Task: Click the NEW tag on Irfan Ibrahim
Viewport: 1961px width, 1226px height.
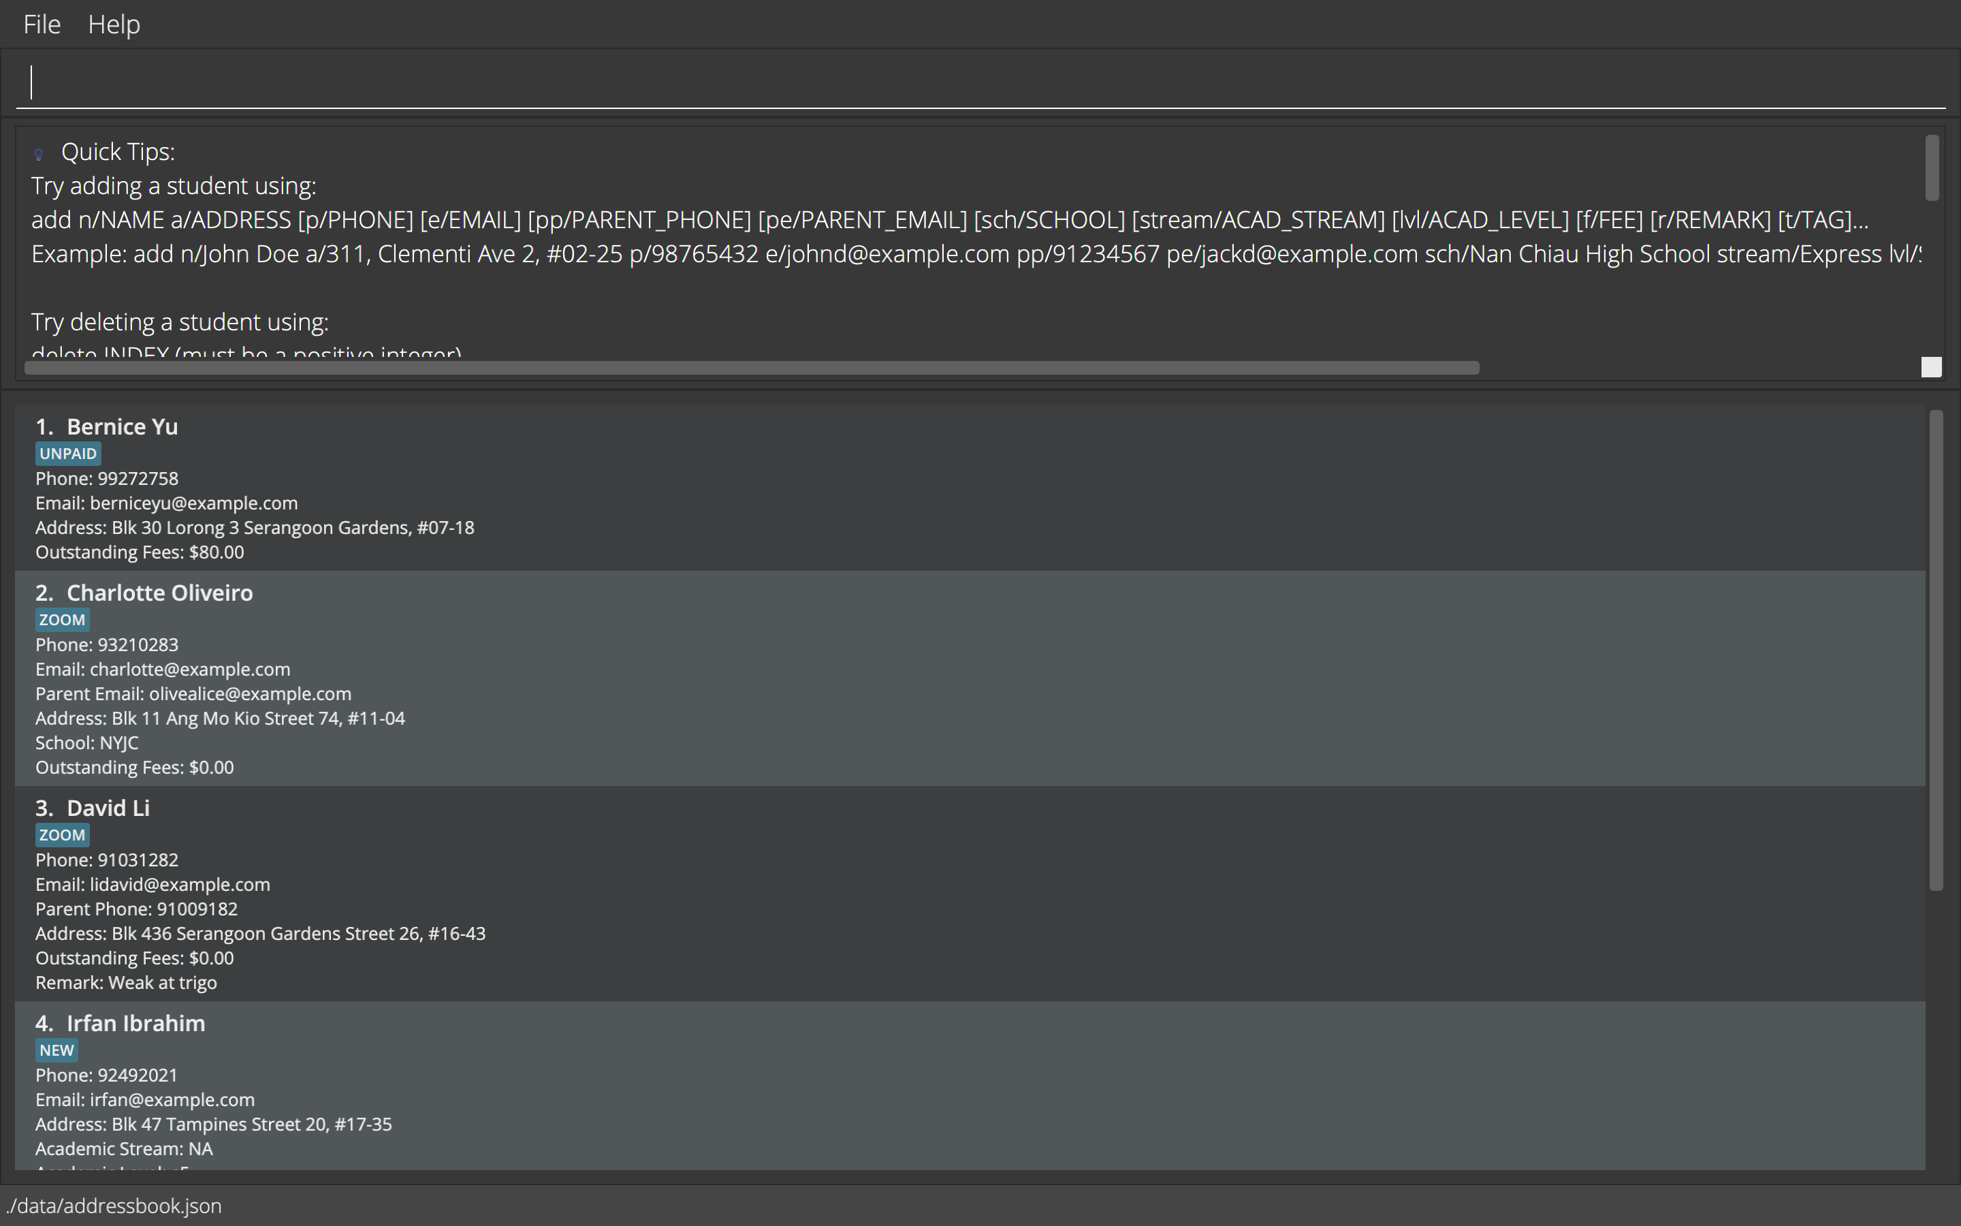Action: (57, 1050)
